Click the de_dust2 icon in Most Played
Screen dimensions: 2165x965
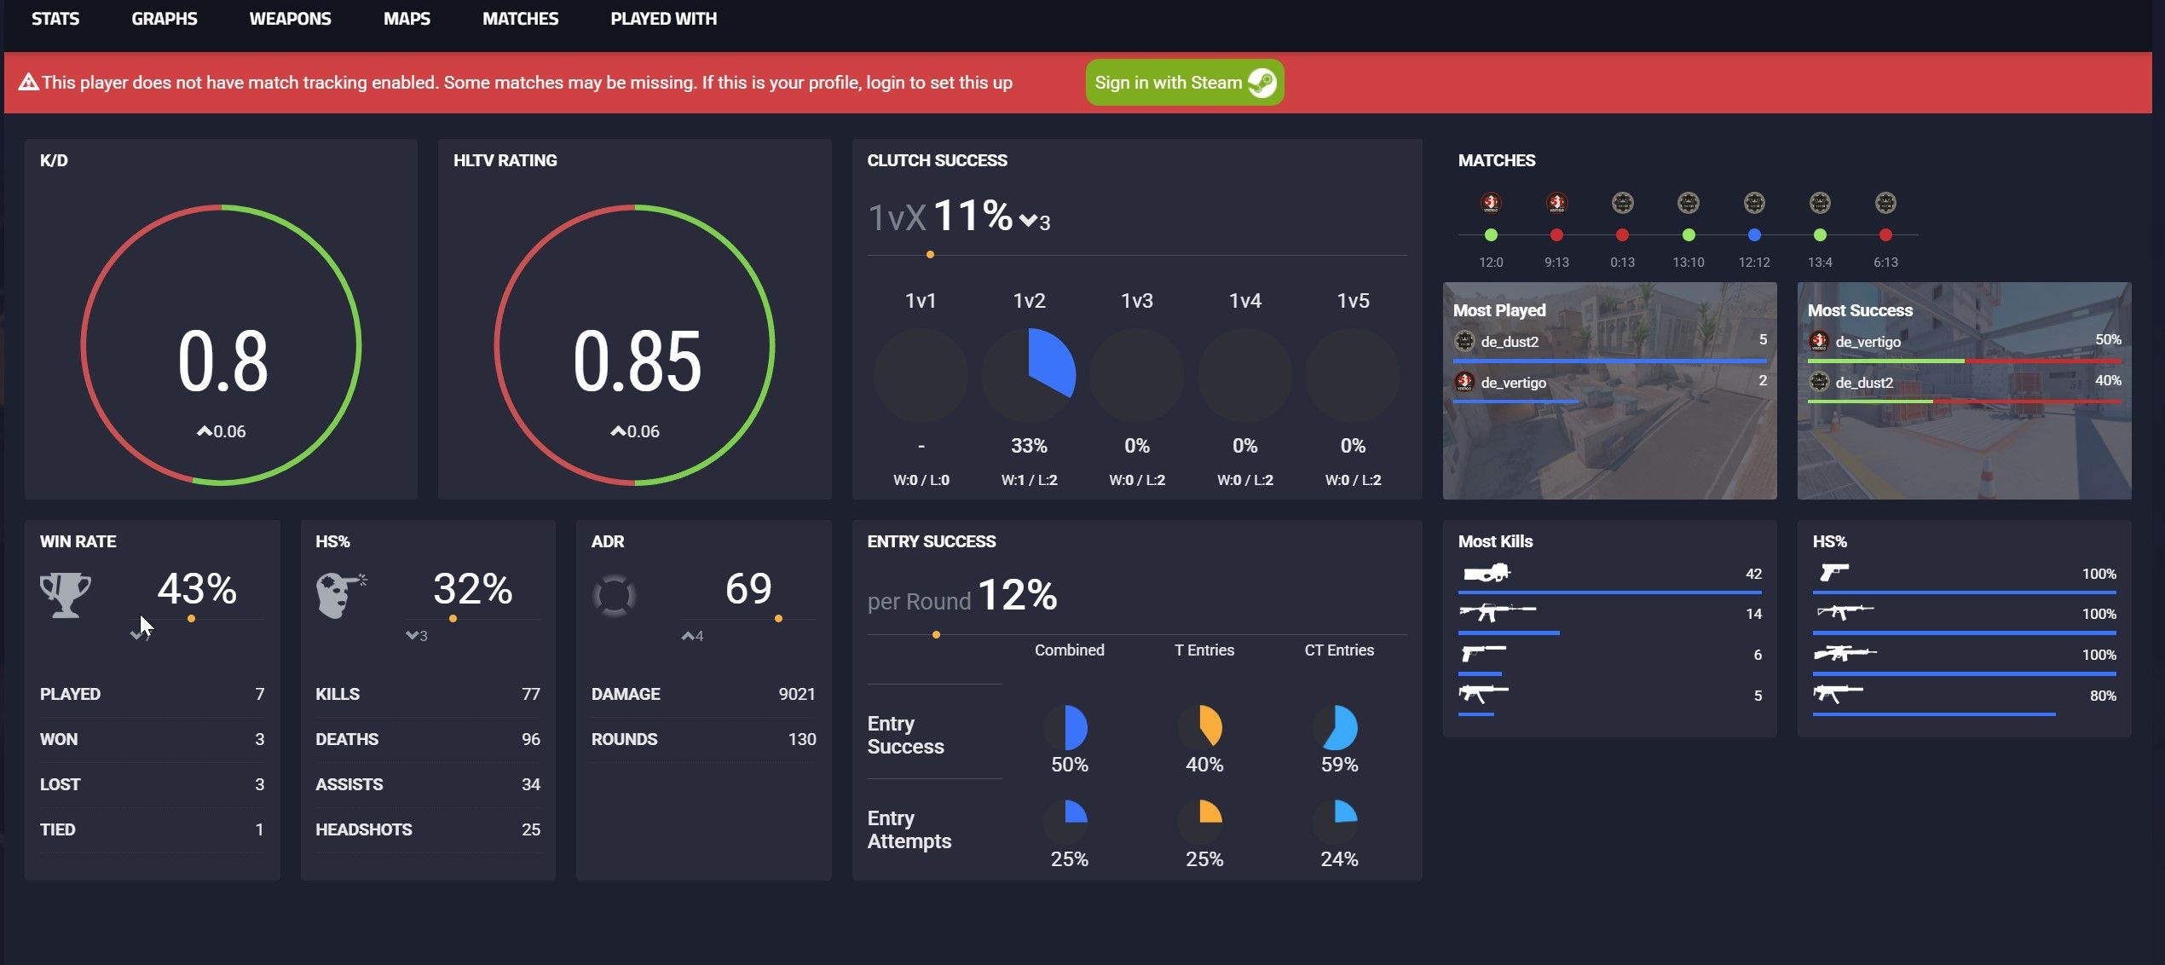(x=1464, y=342)
